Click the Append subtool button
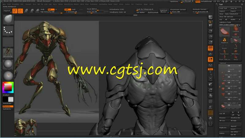Screen dimensions: 245x138 (x=236, y=126)
